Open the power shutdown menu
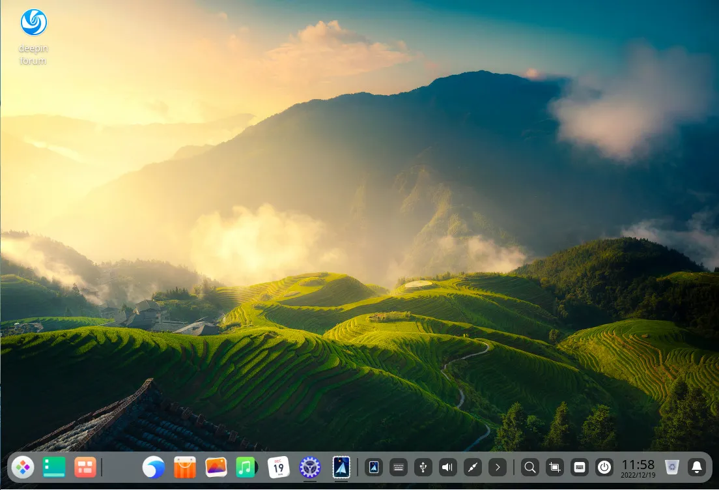The image size is (719, 490). (604, 467)
